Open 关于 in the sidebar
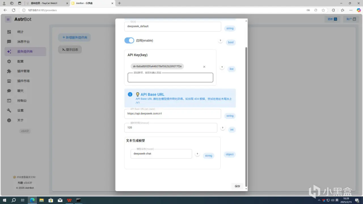 [25, 120]
